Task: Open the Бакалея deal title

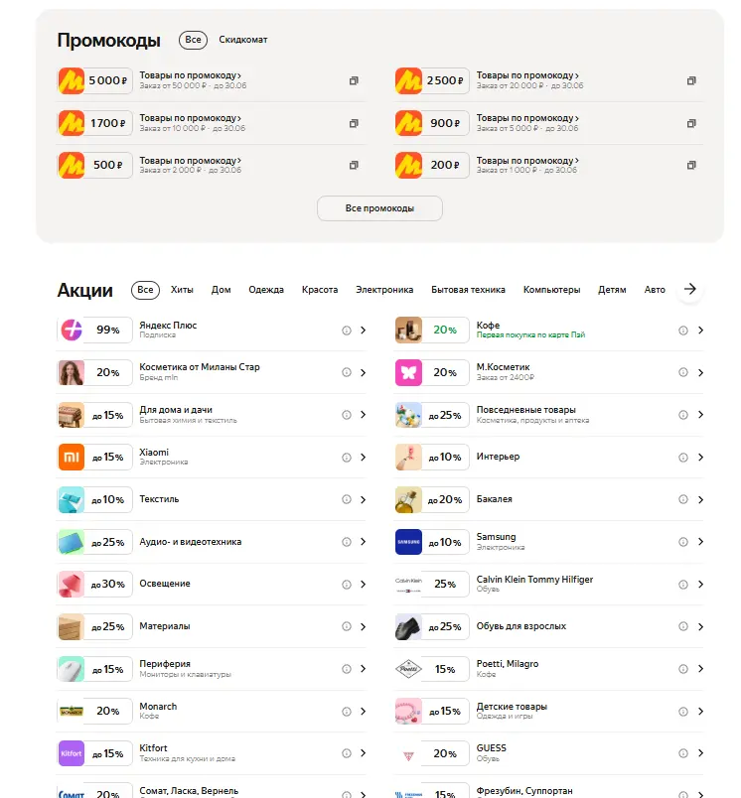Action: (494, 499)
